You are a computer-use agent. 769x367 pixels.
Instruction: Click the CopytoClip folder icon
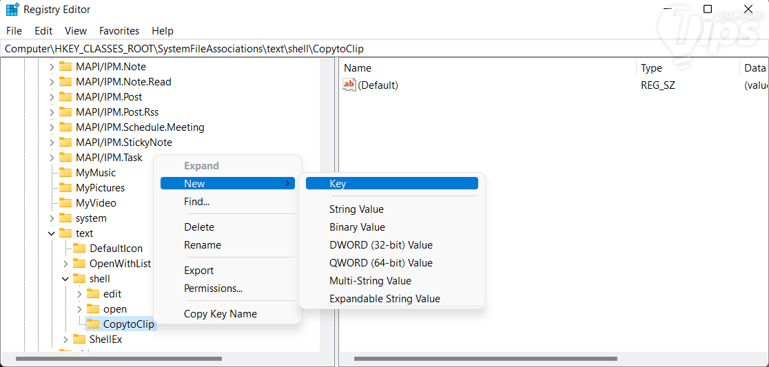pyautogui.click(x=93, y=324)
